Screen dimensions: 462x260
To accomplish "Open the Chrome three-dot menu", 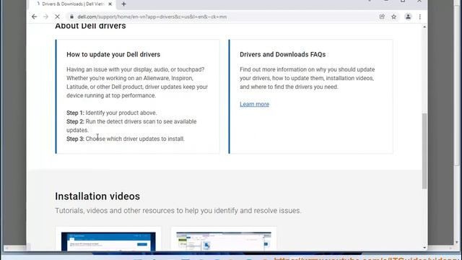I will pos(420,17).
